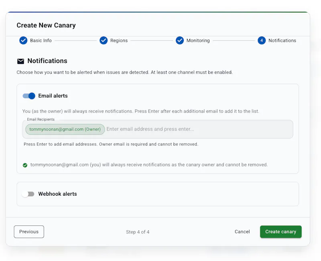Screen dimensions: 321x261
Task: Click the 'Choose how you want to be alerted' description
Action: coord(124,72)
